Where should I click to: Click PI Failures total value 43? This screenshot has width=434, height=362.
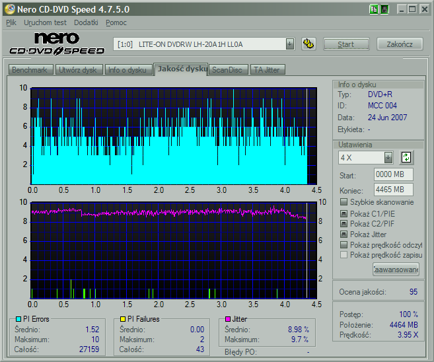pyautogui.click(x=200, y=349)
